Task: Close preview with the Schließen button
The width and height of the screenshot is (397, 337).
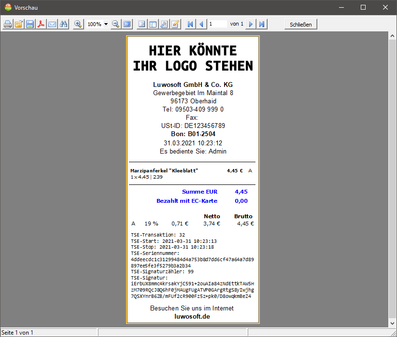Action: click(x=300, y=24)
